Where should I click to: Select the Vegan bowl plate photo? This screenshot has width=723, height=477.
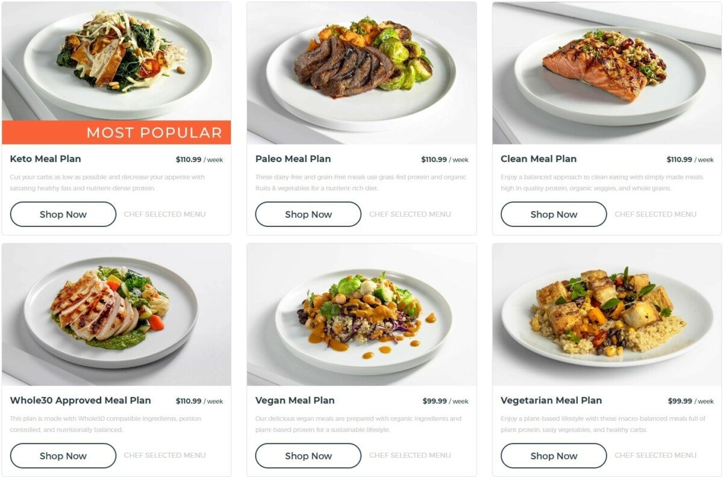(x=361, y=314)
